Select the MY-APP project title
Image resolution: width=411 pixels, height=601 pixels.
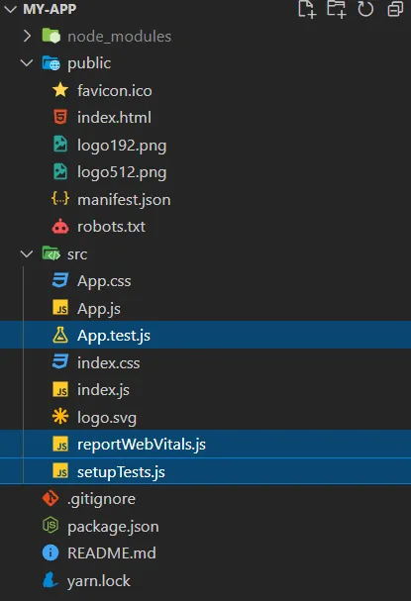[x=50, y=9]
